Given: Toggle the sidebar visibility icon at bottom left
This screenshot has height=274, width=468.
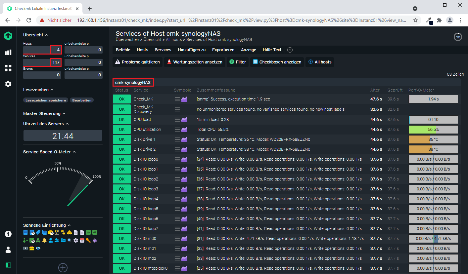Looking at the screenshot, I should [8, 265].
